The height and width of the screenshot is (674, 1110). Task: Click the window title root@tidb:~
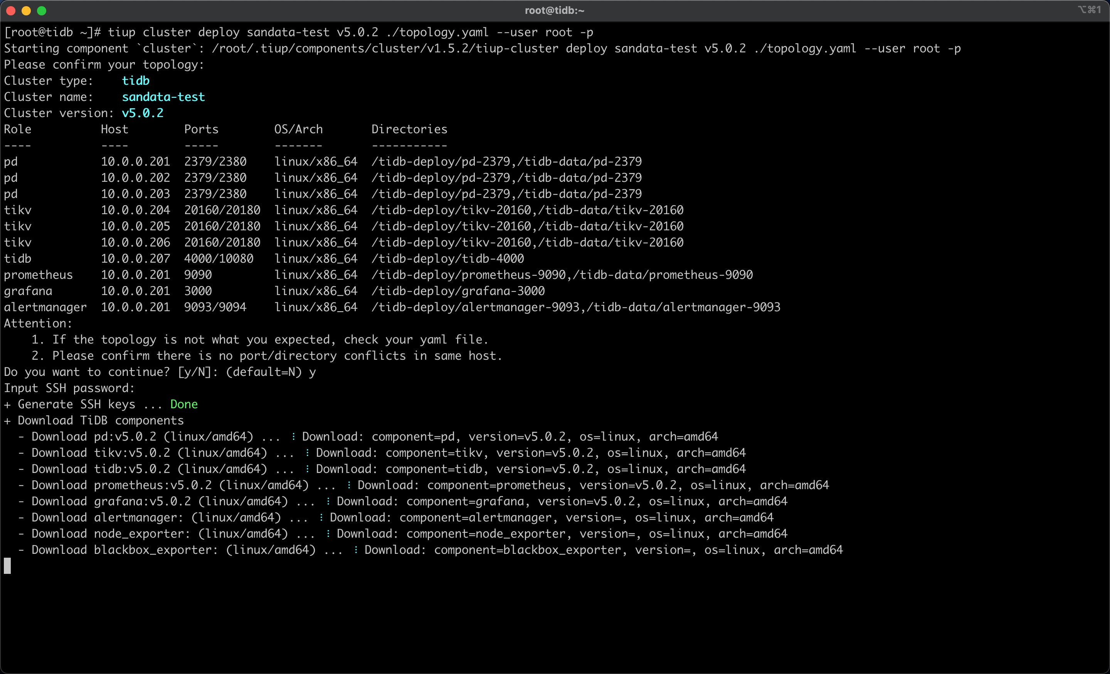point(555,10)
